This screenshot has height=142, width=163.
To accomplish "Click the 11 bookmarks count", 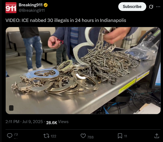I will click(x=126, y=136).
